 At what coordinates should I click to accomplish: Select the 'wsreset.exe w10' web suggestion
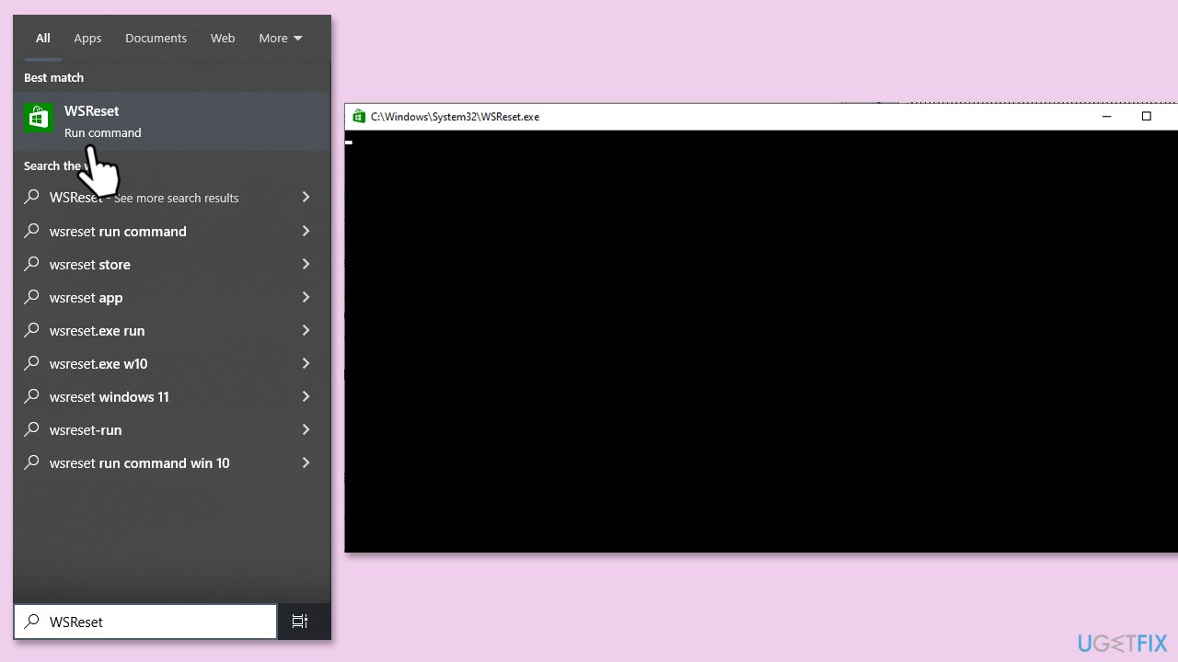(x=171, y=363)
